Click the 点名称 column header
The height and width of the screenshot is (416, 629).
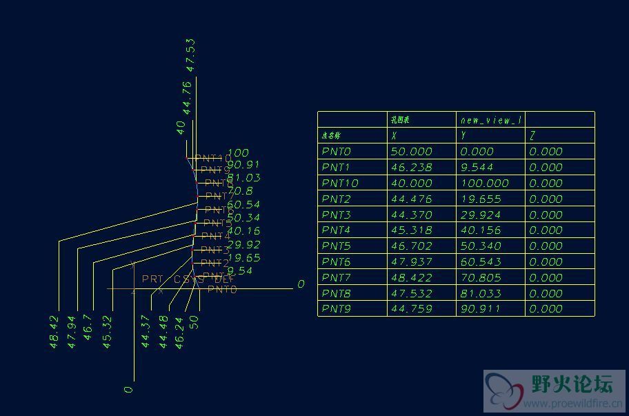[352, 136]
